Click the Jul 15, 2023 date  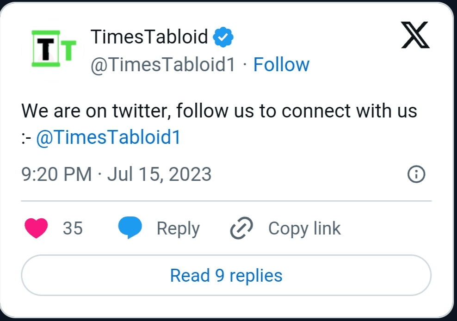[x=159, y=174]
